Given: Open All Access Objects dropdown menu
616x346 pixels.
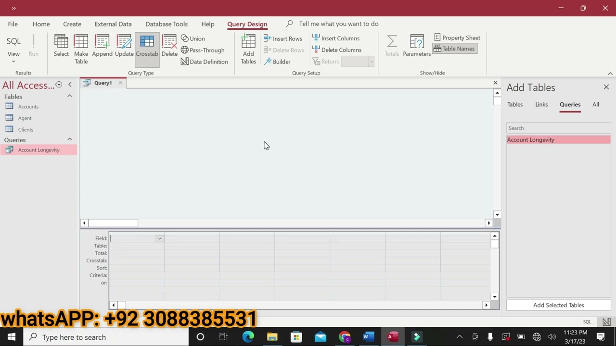Looking at the screenshot, I should (x=59, y=85).
